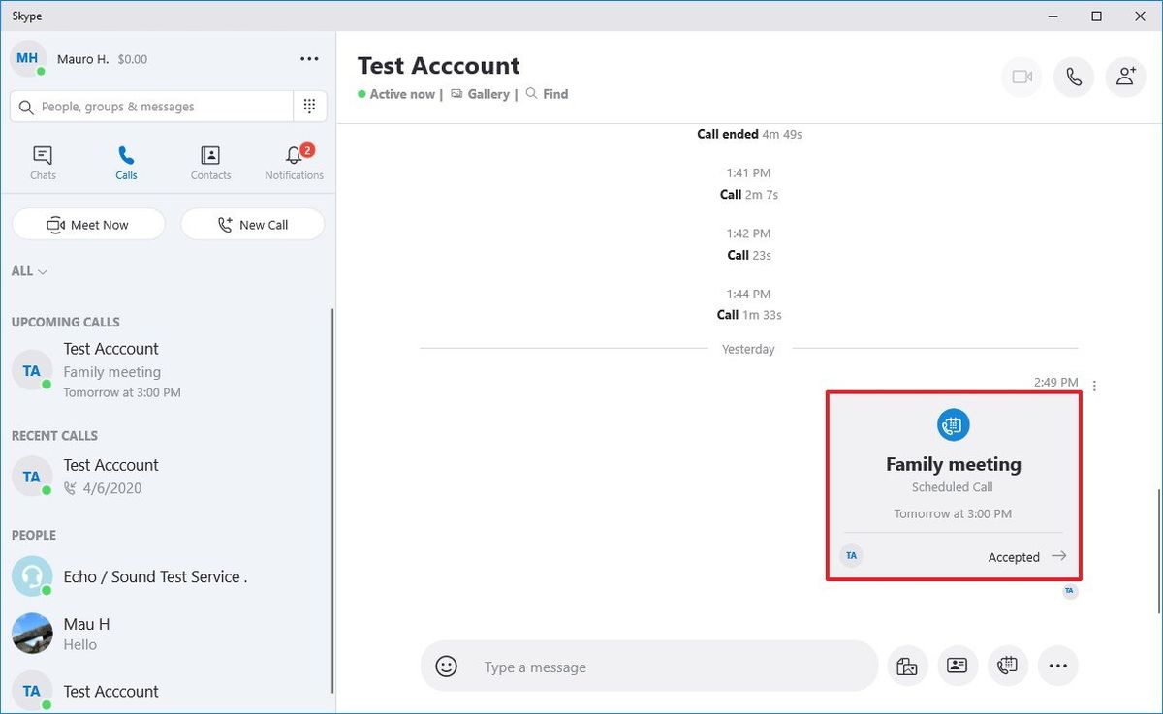Switch to the Contacts tab
The width and height of the screenshot is (1163, 714).
point(210,161)
